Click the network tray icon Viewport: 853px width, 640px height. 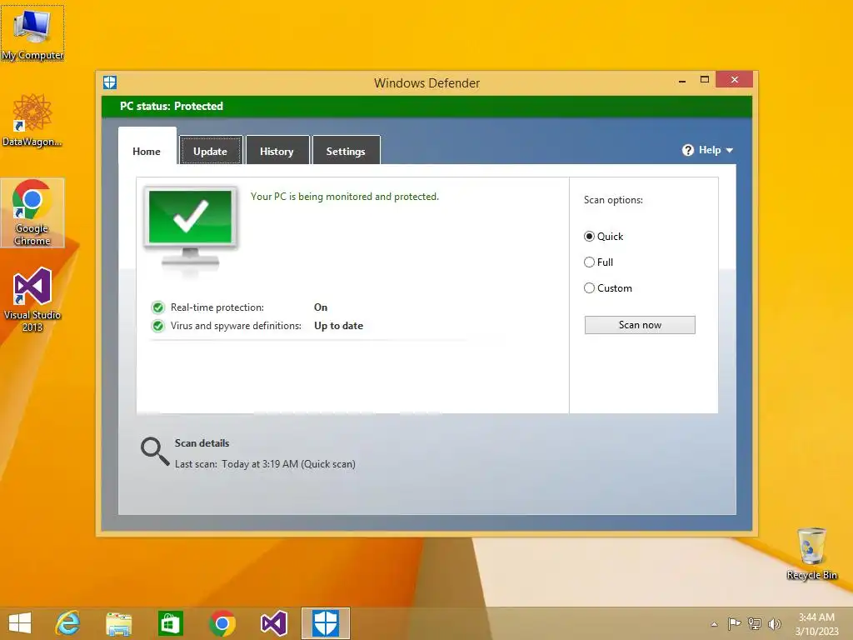click(x=755, y=623)
